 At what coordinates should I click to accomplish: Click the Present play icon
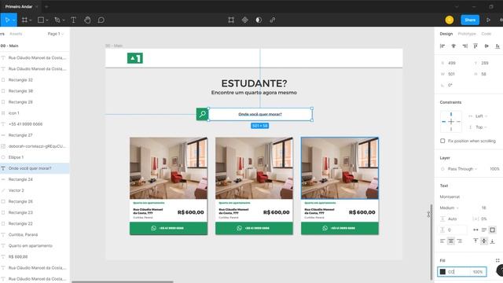pos(488,20)
